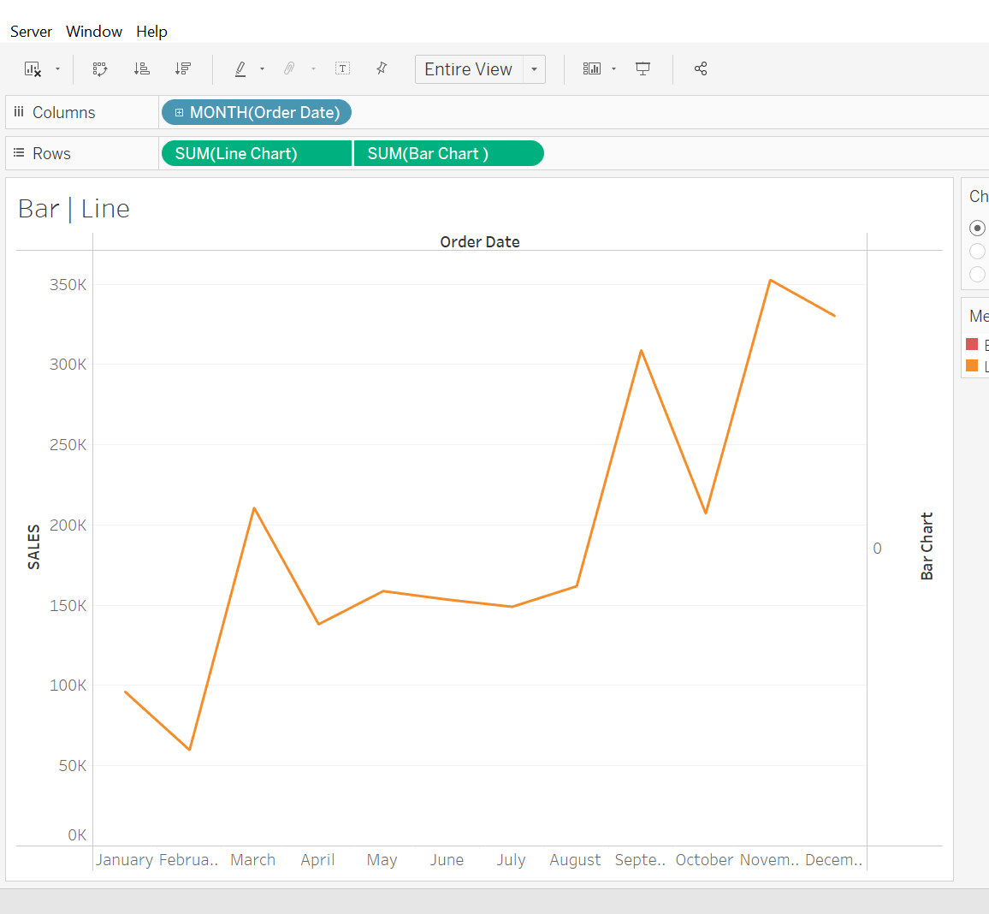This screenshot has width=989, height=914.
Task: Open the paperclip Group dropdown arrow
Action: tap(313, 68)
